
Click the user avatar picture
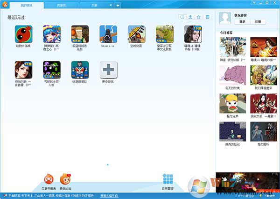tap(225, 18)
